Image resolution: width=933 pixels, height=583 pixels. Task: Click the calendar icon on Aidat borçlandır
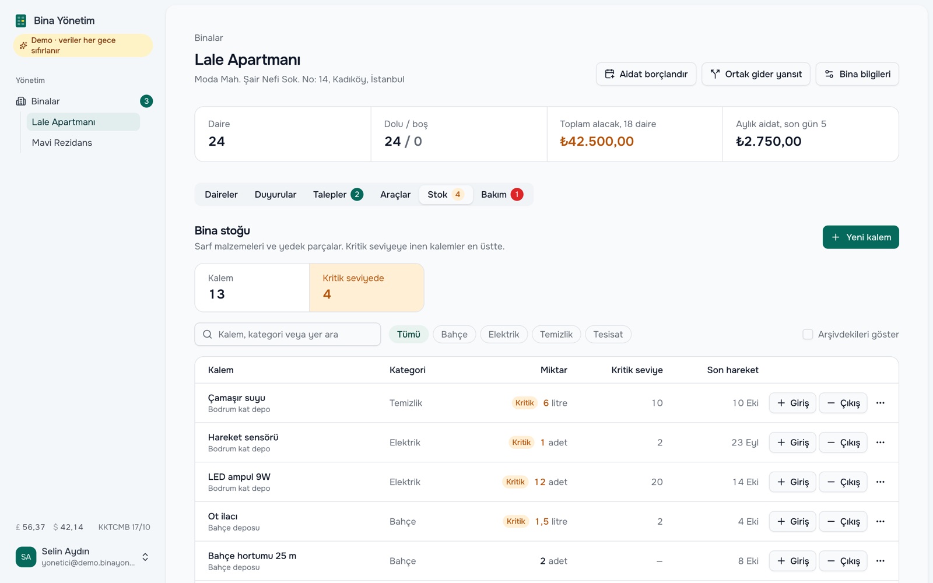click(609, 74)
